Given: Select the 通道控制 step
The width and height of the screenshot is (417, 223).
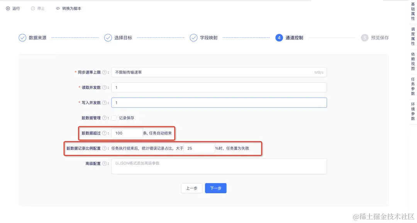Looking at the screenshot, I should coord(289,38).
